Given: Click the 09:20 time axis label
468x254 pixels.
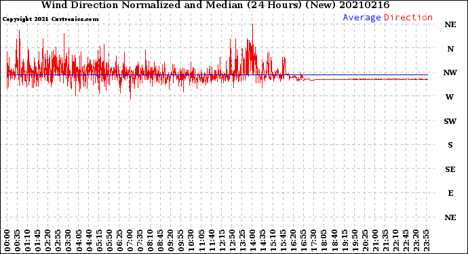Looking at the screenshot, I should pos(170,240).
